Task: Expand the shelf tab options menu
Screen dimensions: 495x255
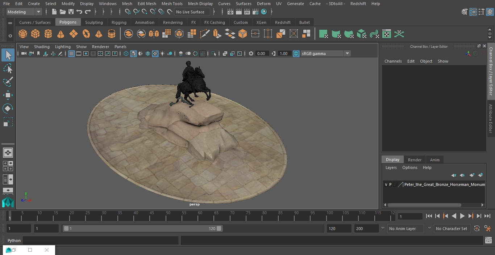Action: coord(10,23)
